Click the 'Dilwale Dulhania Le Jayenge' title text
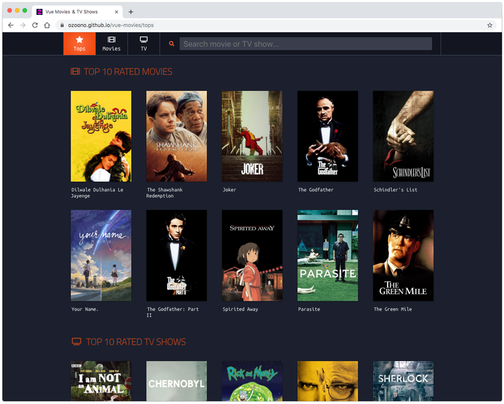The height and width of the screenshot is (404, 504). [x=97, y=193]
